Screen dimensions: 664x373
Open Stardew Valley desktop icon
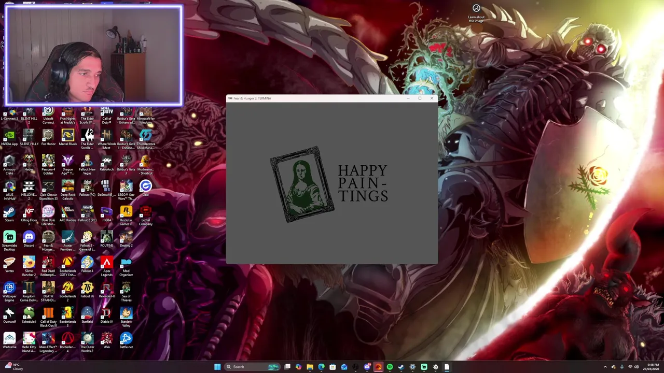126,316
